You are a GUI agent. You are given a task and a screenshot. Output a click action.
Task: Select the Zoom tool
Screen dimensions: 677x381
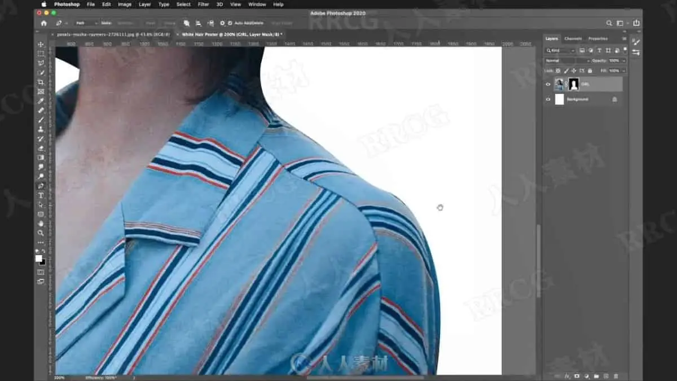tap(41, 233)
